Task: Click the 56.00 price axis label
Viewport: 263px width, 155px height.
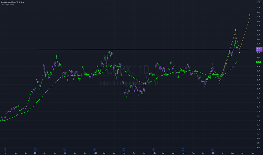Action: coord(258,30)
